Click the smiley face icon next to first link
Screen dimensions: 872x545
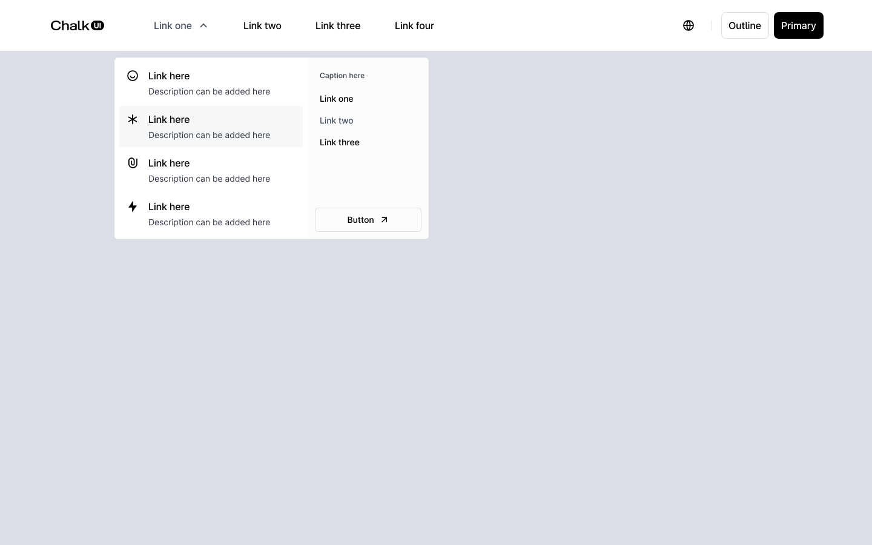click(x=133, y=76)
